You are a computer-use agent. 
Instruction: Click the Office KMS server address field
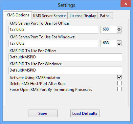tap(53, 30)
